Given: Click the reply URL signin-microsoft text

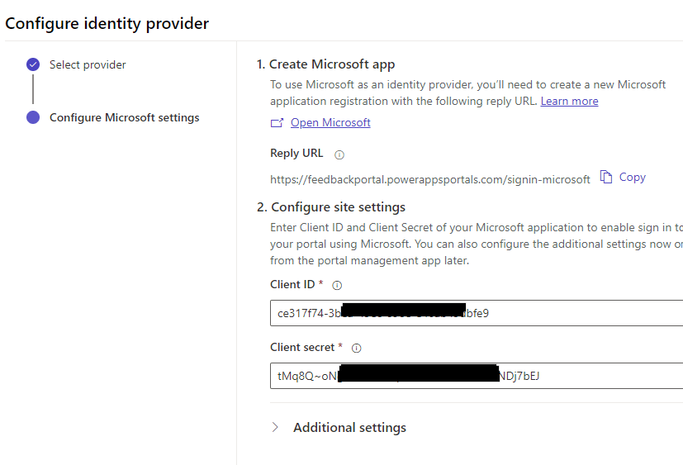Looking at the screenshot, I should click(x=429, y=178).
